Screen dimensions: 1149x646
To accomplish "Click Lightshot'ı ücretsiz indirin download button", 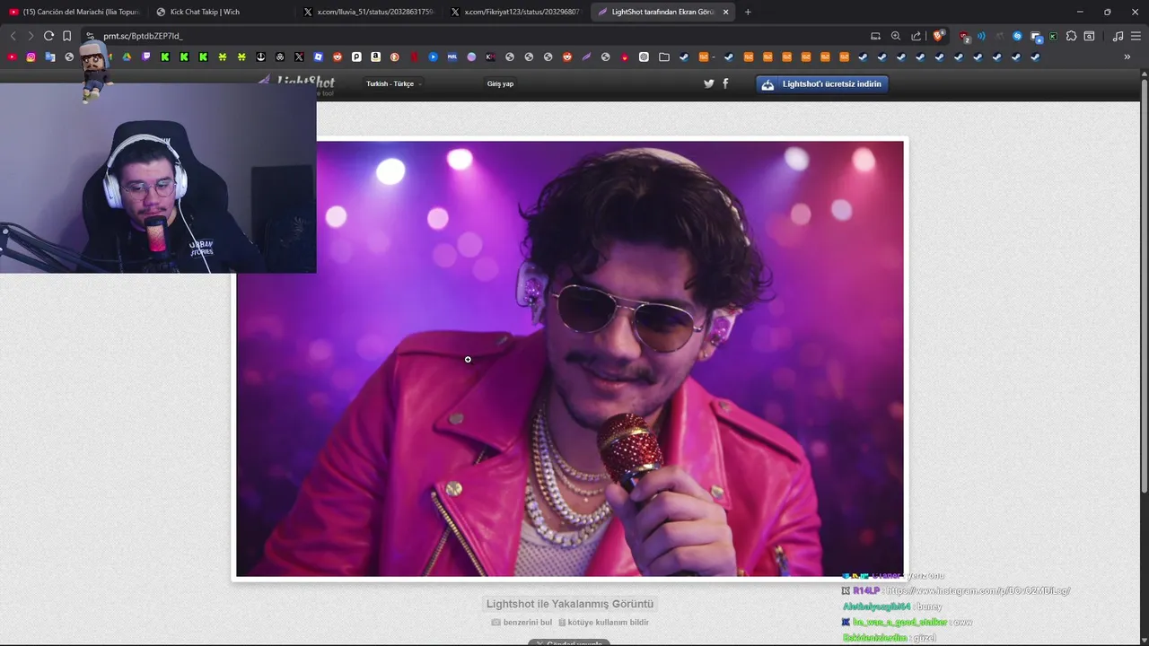I will 822,83.
